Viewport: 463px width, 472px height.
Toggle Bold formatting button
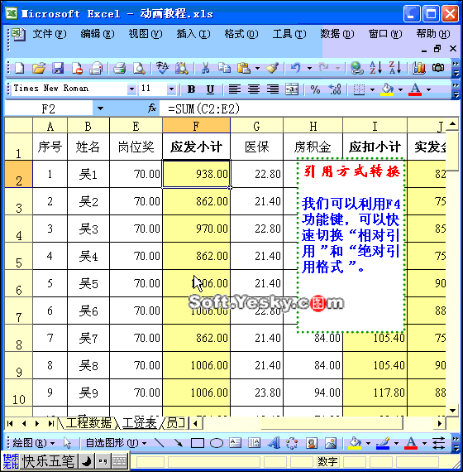click(x=191, y=89)
